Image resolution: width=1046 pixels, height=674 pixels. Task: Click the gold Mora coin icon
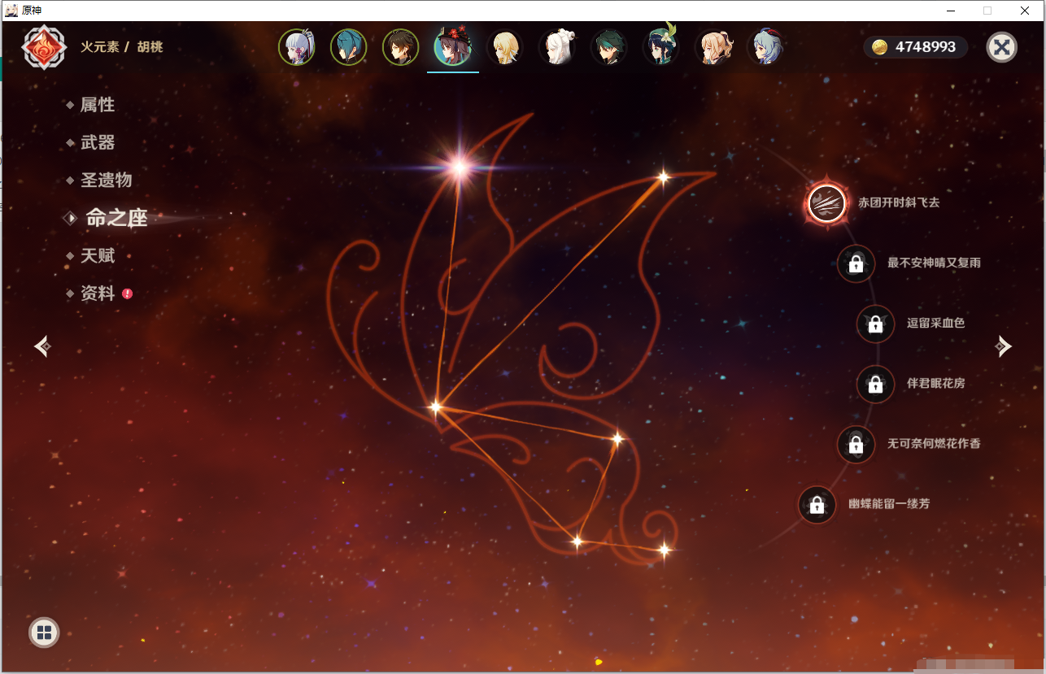(880, 47)
